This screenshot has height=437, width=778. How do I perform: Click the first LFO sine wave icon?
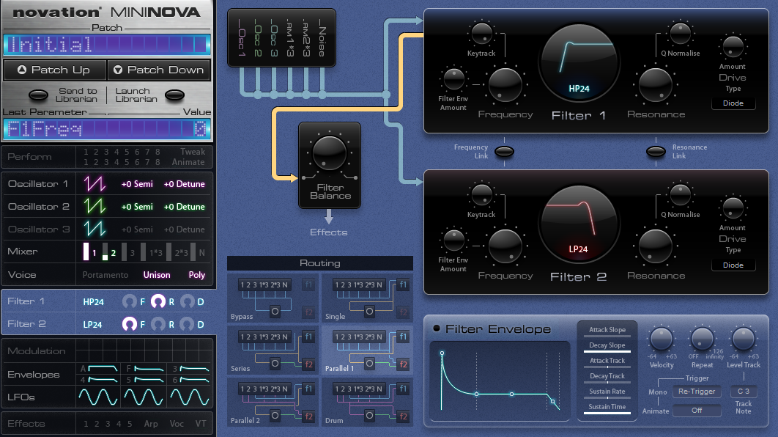coord(98,397)
